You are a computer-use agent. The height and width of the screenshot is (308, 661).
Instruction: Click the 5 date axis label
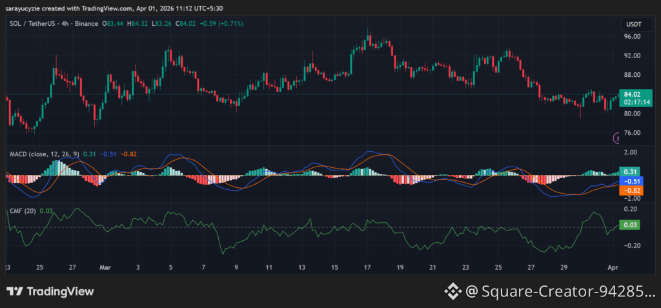point(170,267)
